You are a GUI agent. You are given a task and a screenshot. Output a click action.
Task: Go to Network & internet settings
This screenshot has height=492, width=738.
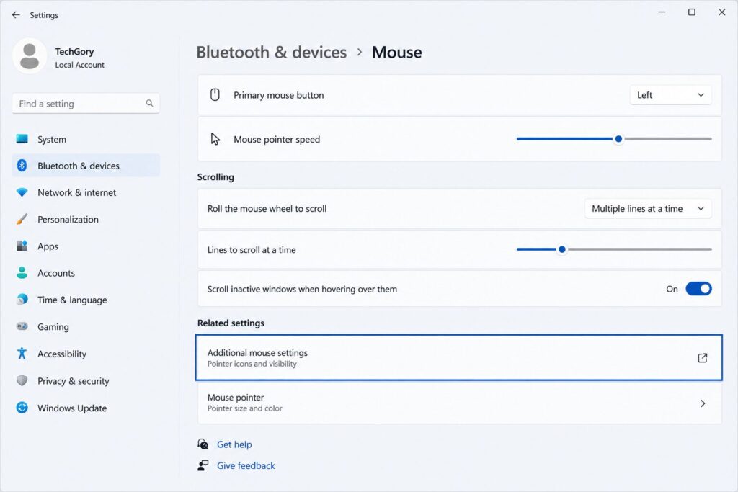pos(86,192)
